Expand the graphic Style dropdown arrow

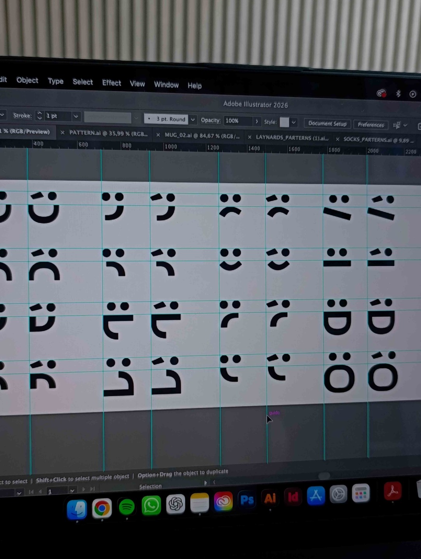tap(294, 122)
